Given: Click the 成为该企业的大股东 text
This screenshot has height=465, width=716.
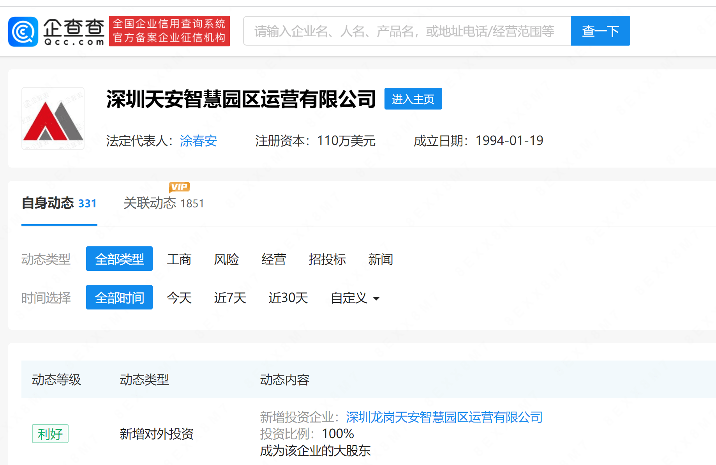Looking at the screenshot, I should 316,451.
